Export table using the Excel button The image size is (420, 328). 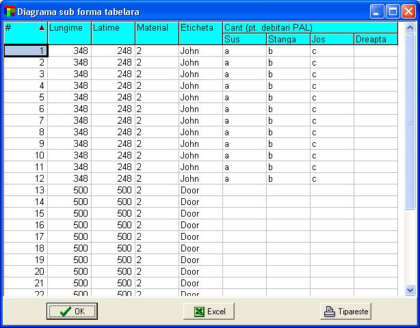pos(209,312)
